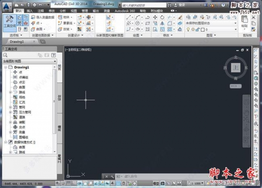
Task: Switch to the 管理 ribbon tab
Action: coord(85,11)
